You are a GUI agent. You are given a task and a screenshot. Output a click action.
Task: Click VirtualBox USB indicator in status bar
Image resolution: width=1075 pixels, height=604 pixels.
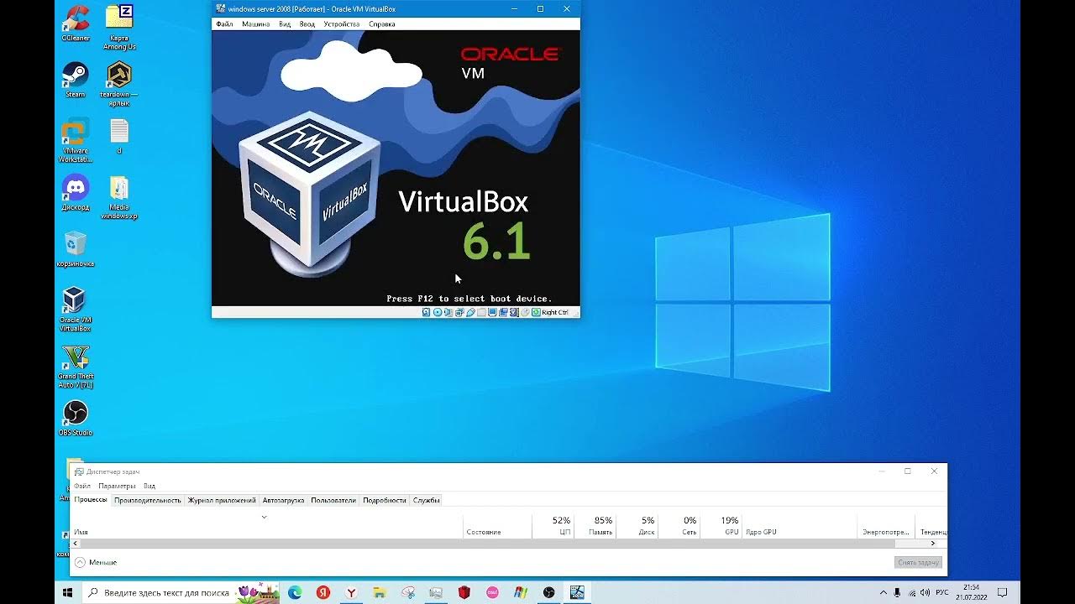(x=470, y=312)
